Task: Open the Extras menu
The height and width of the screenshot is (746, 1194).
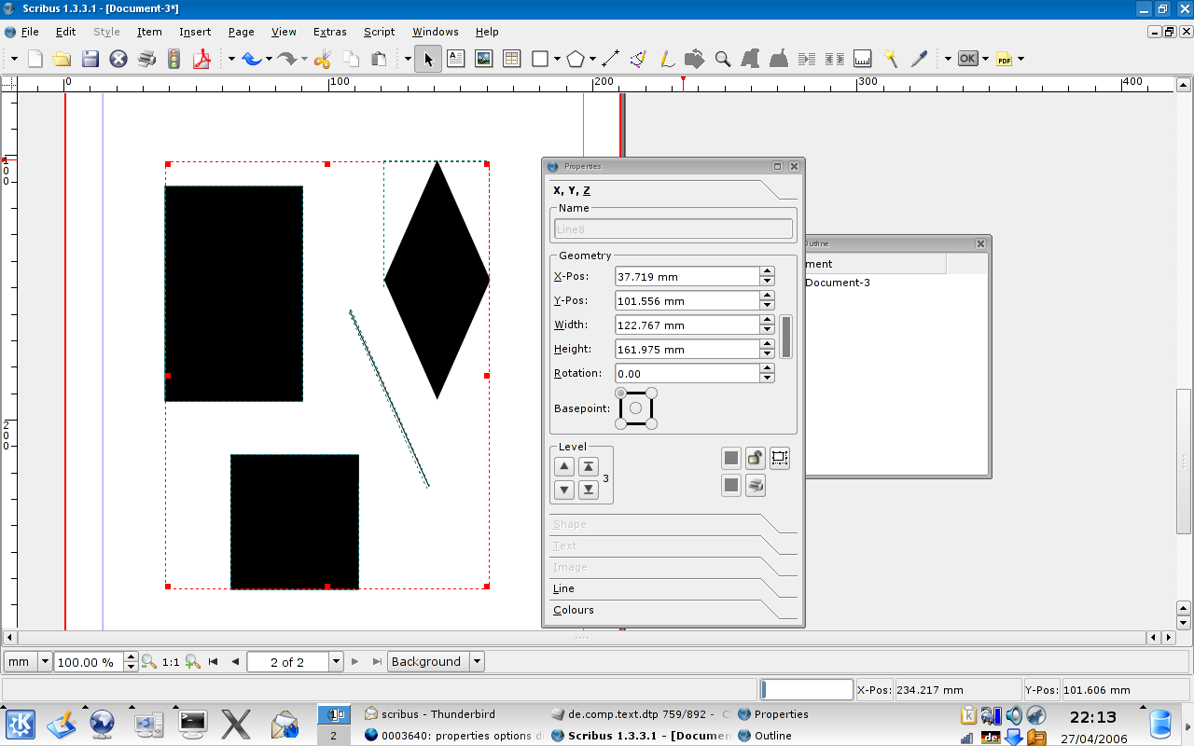Action: tap(329, 32)
